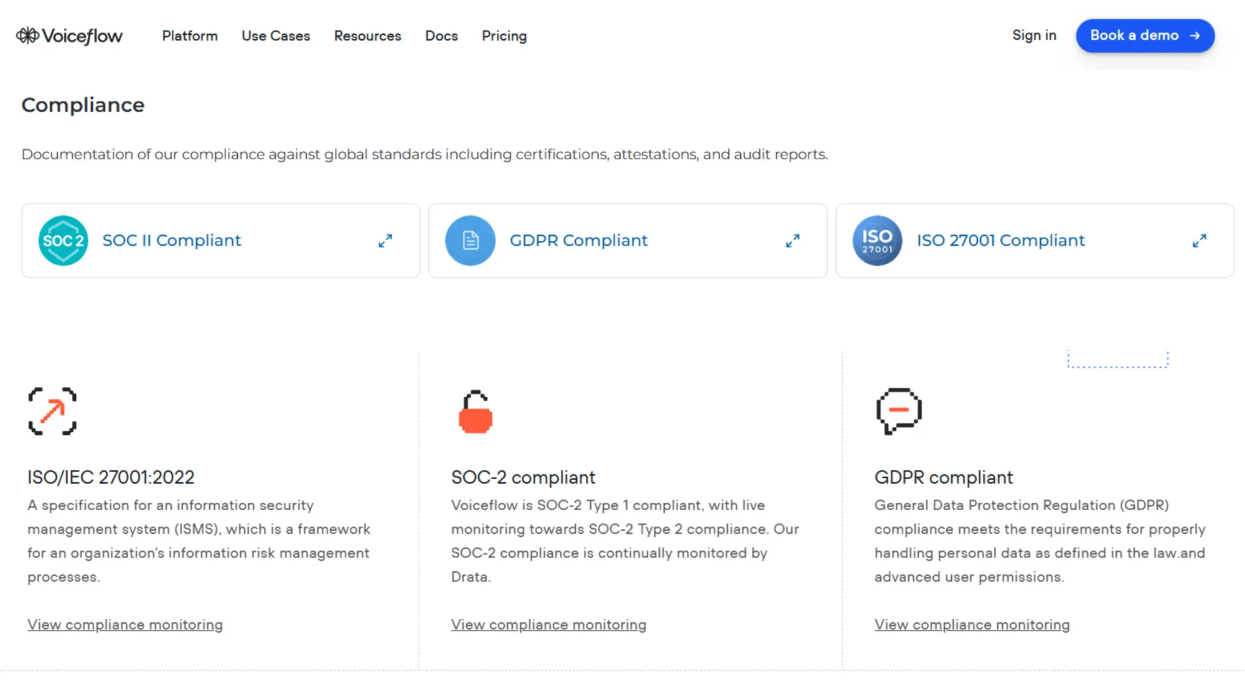Expand the SOC II Compliant card

click(385, 241)
